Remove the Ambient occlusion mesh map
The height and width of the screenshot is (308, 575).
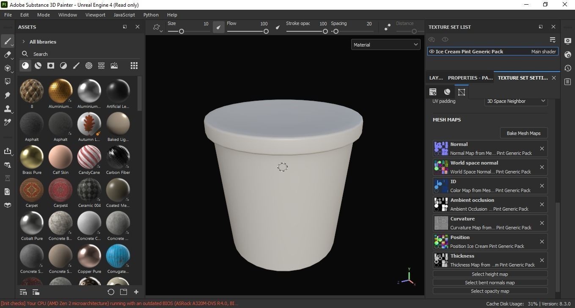pyautogui.click(x=542, y=204)
